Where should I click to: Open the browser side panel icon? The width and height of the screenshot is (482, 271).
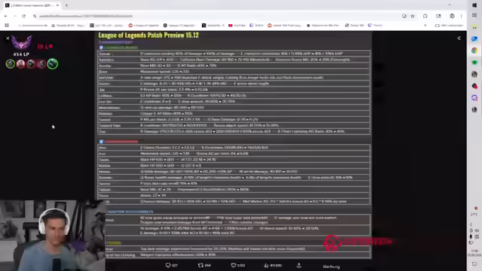point(438,16)
